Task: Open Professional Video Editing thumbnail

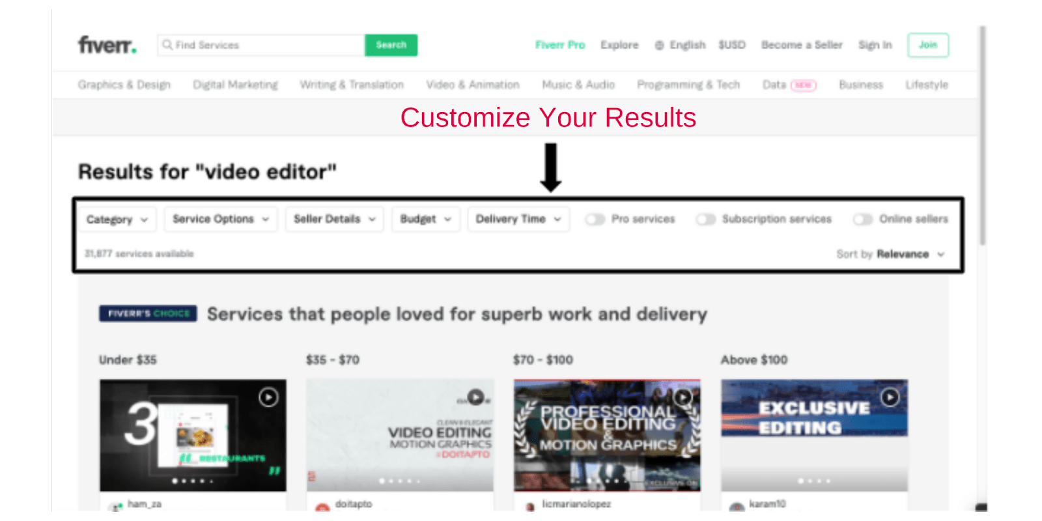Action: pos(607,435)
